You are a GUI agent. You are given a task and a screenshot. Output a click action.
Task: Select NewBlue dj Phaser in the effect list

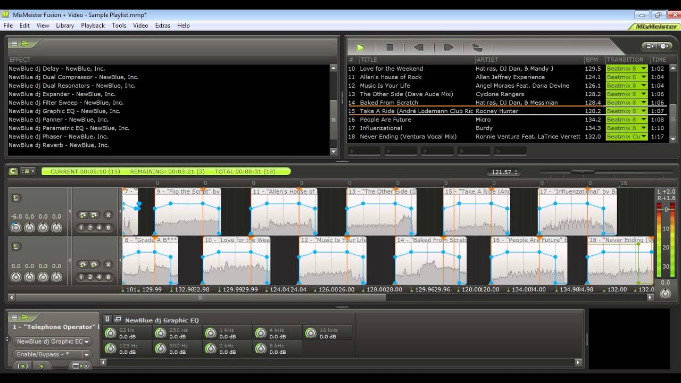coord(58,137)
